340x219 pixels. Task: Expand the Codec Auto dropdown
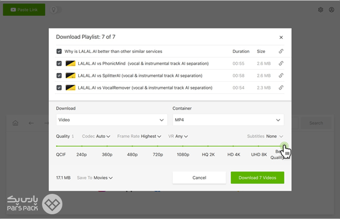pyautogui.click(x=96, y=136)
